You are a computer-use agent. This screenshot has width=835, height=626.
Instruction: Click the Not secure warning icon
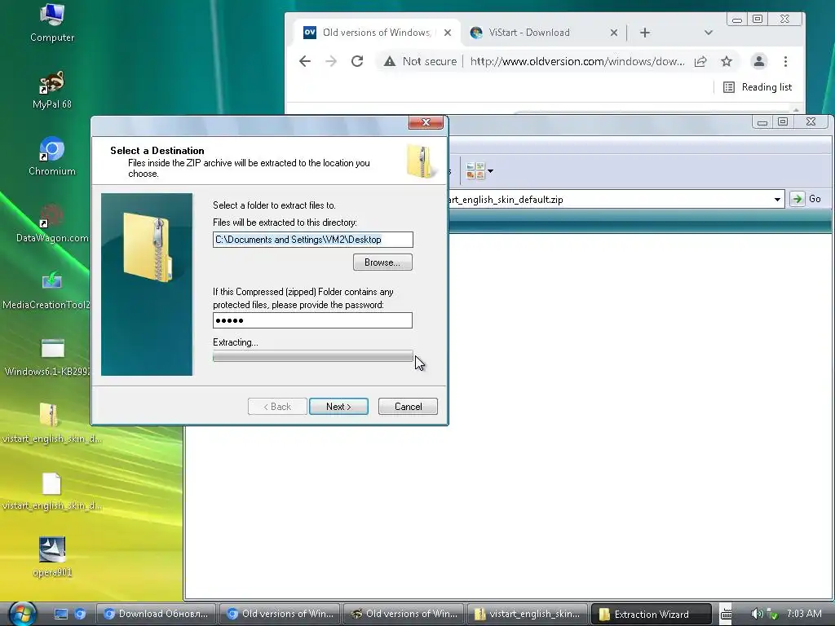(x=390, y=61)
